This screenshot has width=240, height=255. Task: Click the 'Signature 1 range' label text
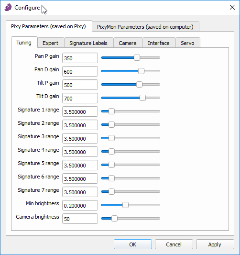pyautogui.click(x=38, y=110)
